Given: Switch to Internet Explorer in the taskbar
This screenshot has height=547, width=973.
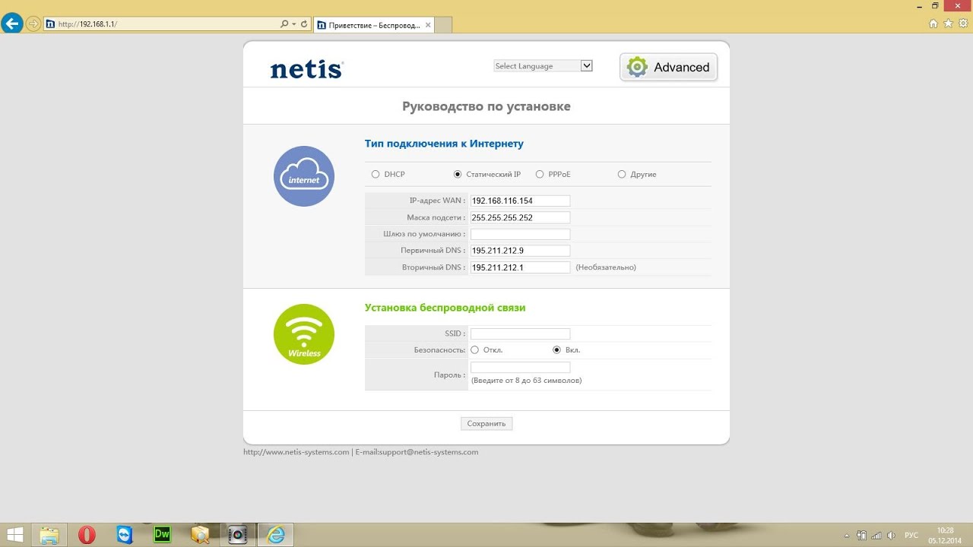Looking at the screenshot, I should [276, 535].
